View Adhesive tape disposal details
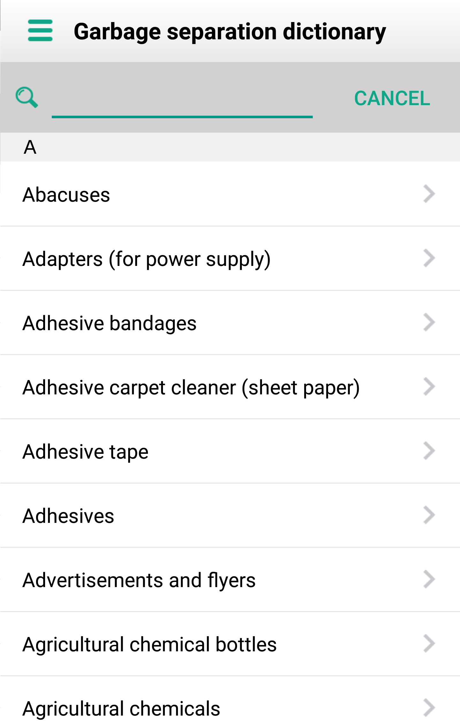Screen dimensions: 460x721 (x=230, y=451)
